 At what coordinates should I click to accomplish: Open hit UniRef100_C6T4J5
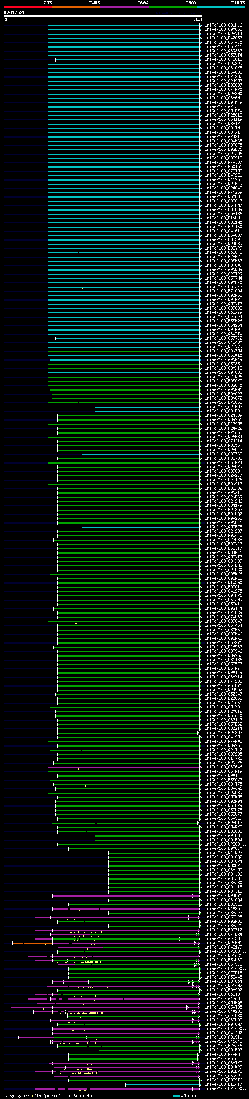[x=223, y=42]
